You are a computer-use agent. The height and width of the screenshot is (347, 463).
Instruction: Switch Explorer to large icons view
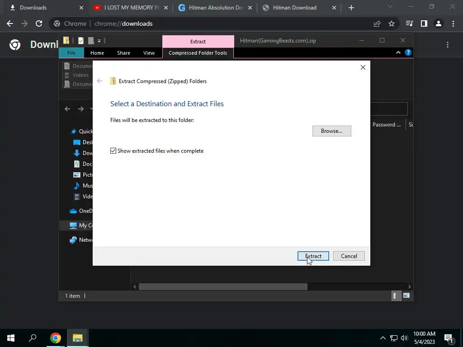[x=406, y=295]
